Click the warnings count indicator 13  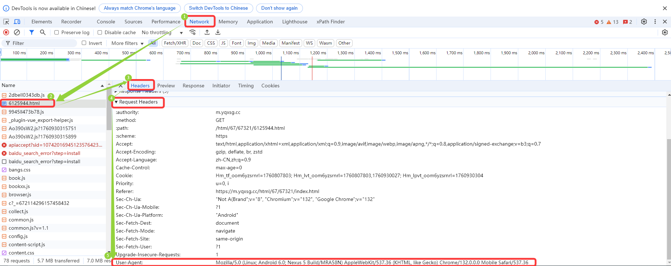click(613, 22)
